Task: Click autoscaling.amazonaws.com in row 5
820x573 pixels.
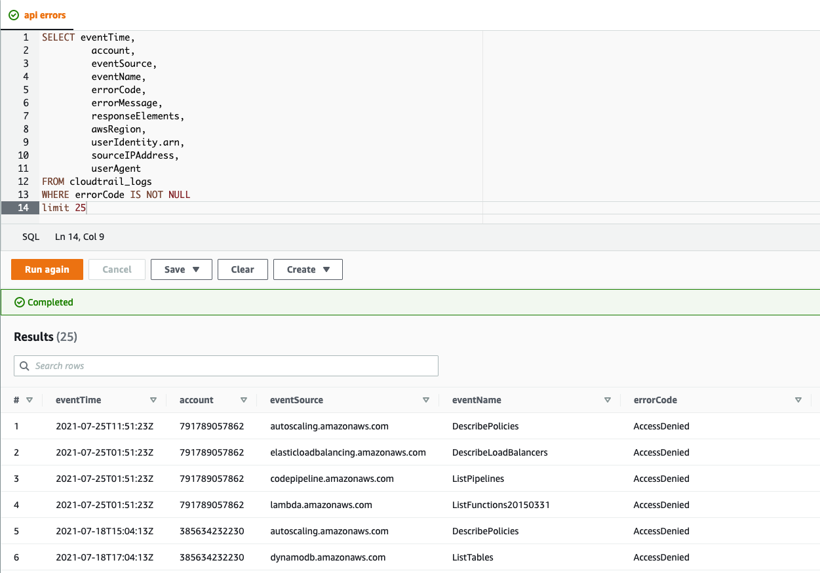Action: click(329, 531)
